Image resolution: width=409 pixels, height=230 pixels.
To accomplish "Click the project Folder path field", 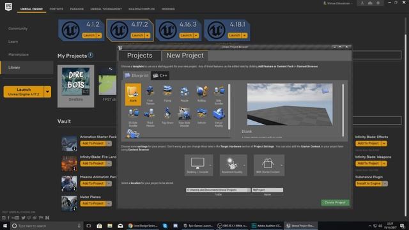I will tap(219, 190).
